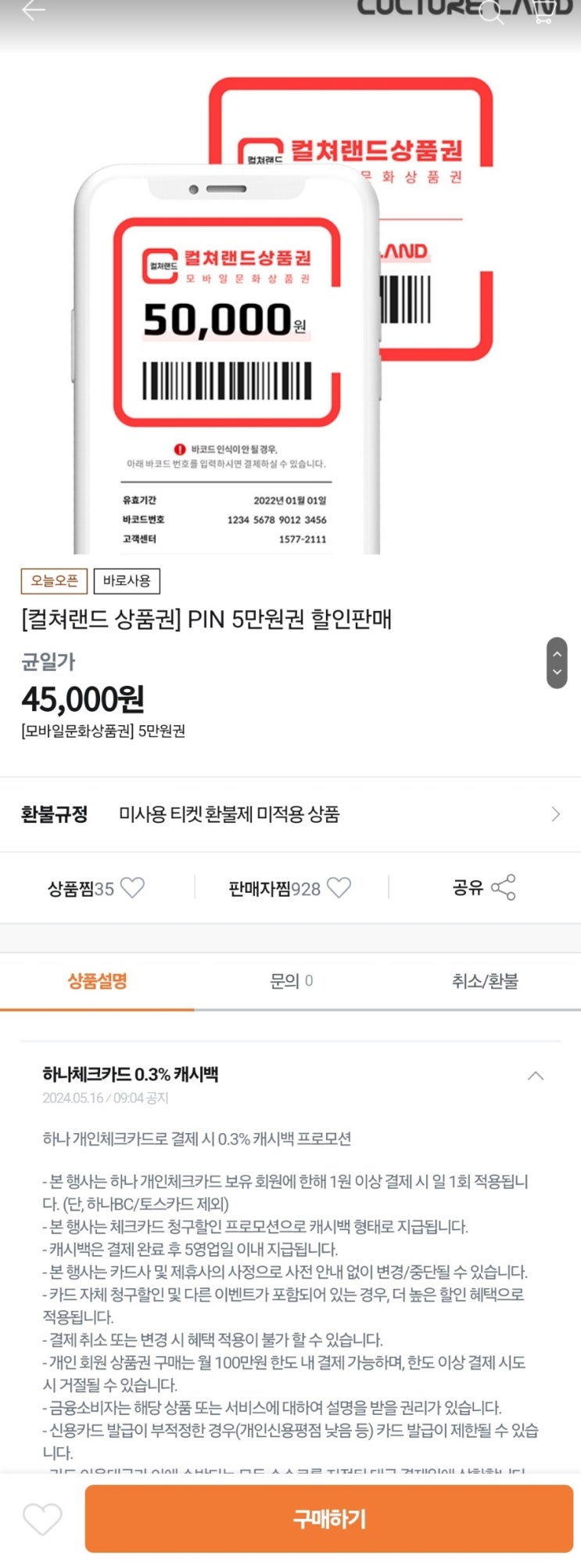Open the shopping cart icon
The image size is (581, 1563).
(543, 12)
